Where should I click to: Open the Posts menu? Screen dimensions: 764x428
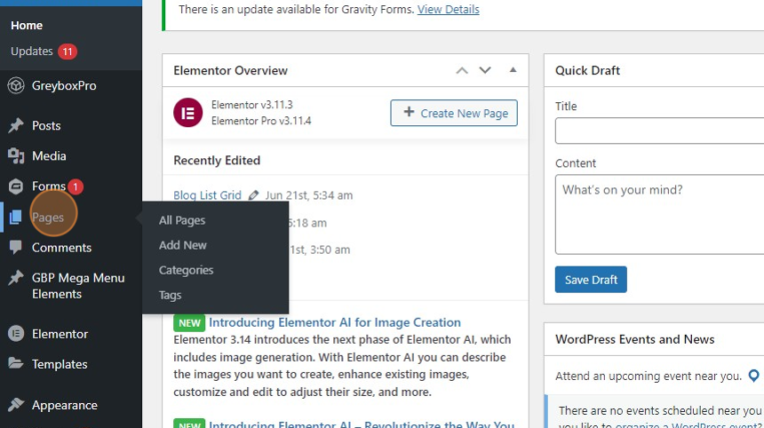point(46,125)
